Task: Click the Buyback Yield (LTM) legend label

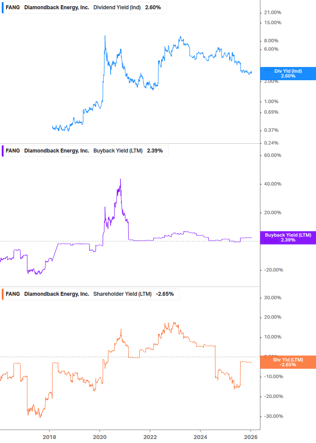Action: pos(118,151)
